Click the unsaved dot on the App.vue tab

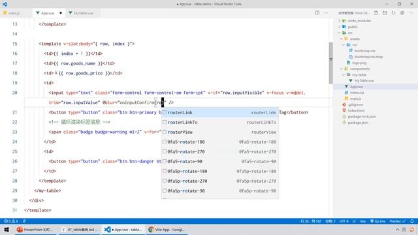coord(61,13)
